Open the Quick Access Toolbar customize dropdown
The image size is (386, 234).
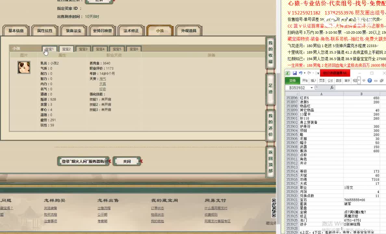tap(318, 73)
